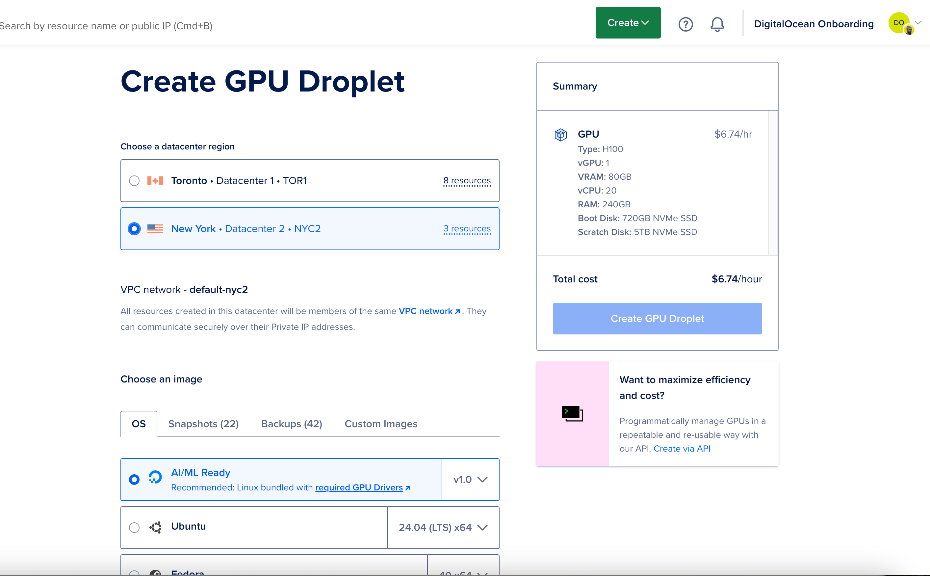
Task: Click the 'vGPU: 1' spec line
Action: tap(593, 163)
